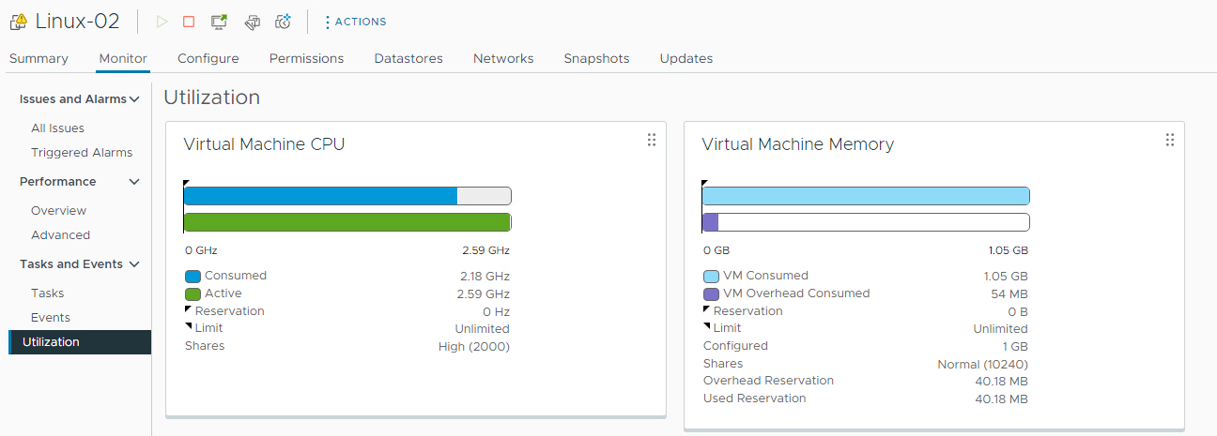Click the Used Reservation label
1217x436 pixels.
pyautogui.click(x=754, y=398)
